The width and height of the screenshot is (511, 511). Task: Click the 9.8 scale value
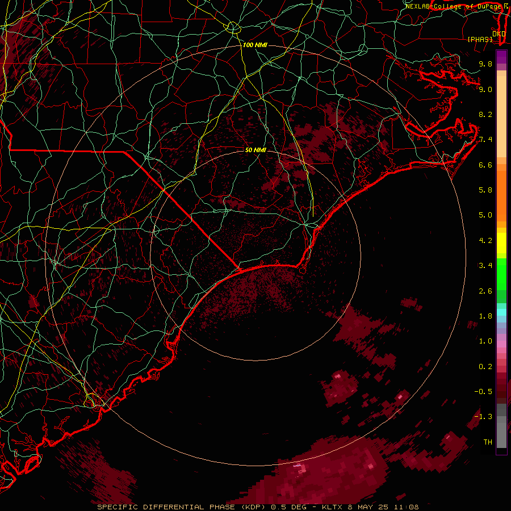click(485, 64)
